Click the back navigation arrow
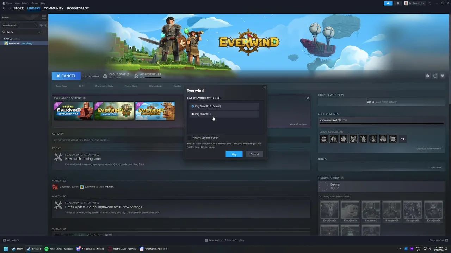The image size is (451, 253). click(4, 8)
